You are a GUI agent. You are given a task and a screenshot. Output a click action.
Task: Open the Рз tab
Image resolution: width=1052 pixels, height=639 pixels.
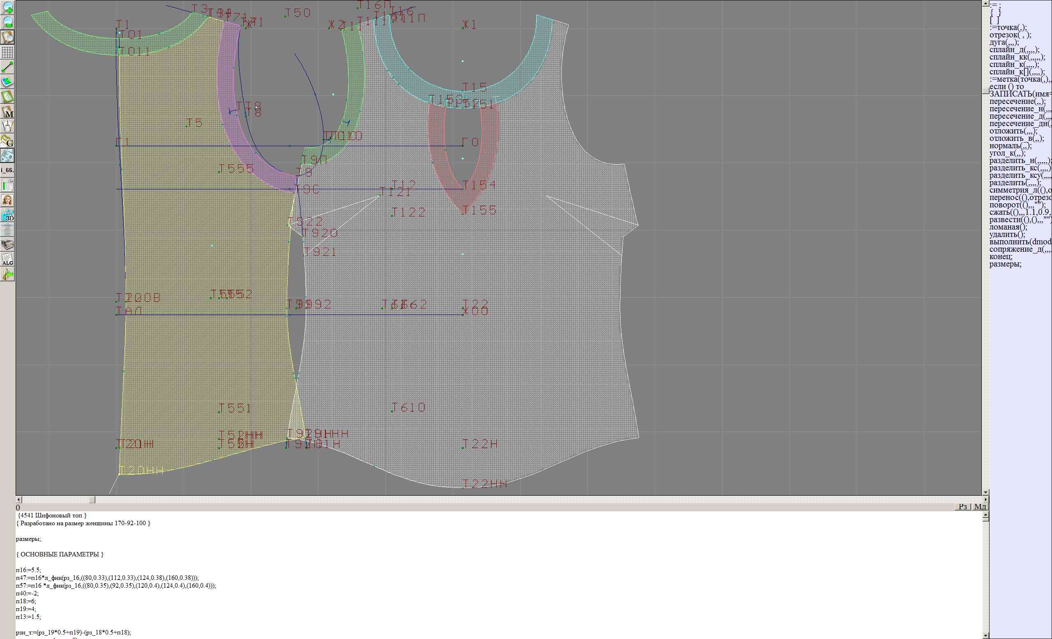point(963,506)
